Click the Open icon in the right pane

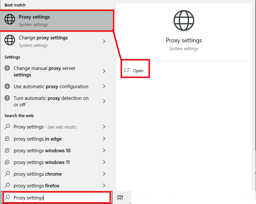point(127,70)
